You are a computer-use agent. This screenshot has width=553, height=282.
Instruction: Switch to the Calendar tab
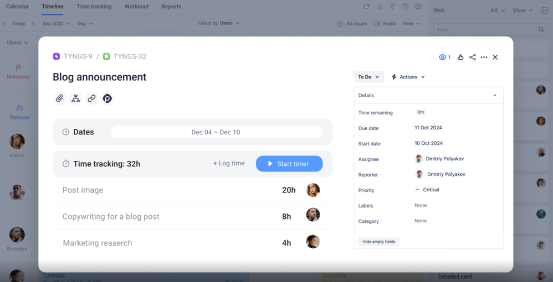point(18,6)
